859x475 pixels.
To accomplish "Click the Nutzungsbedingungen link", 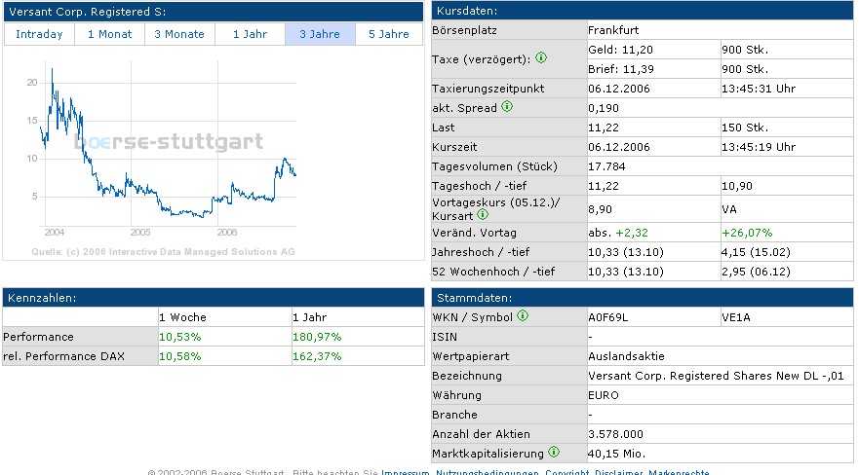I will [487, 472].
